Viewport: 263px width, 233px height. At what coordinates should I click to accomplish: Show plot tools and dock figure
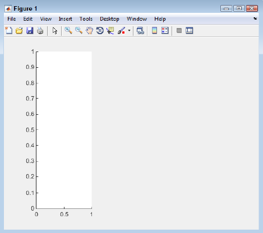pos(190,30)
